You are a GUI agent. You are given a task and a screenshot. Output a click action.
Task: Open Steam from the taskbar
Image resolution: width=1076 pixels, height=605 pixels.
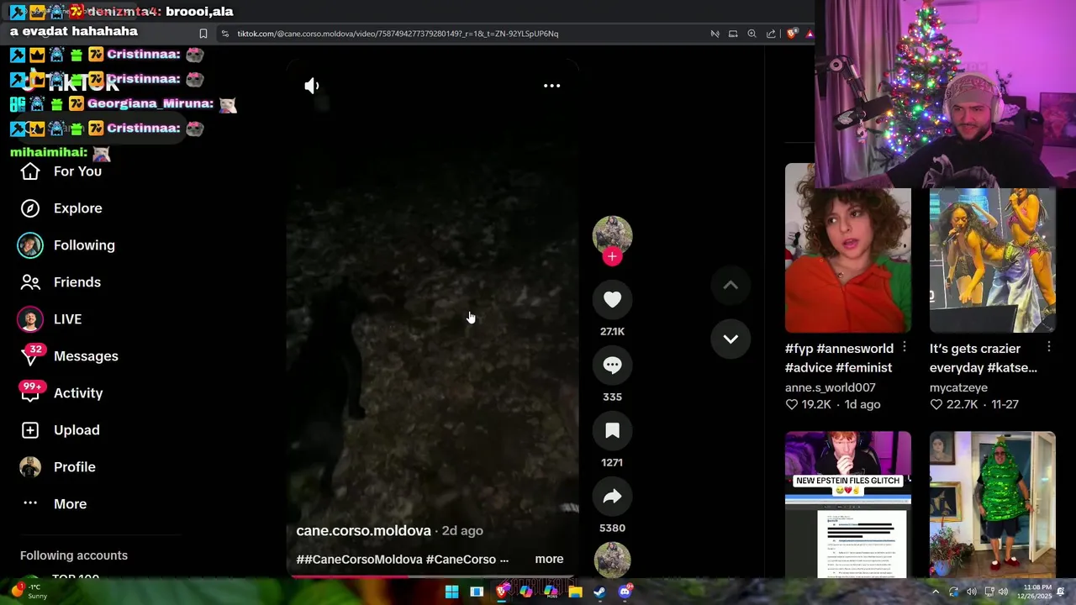click(599, 592)
